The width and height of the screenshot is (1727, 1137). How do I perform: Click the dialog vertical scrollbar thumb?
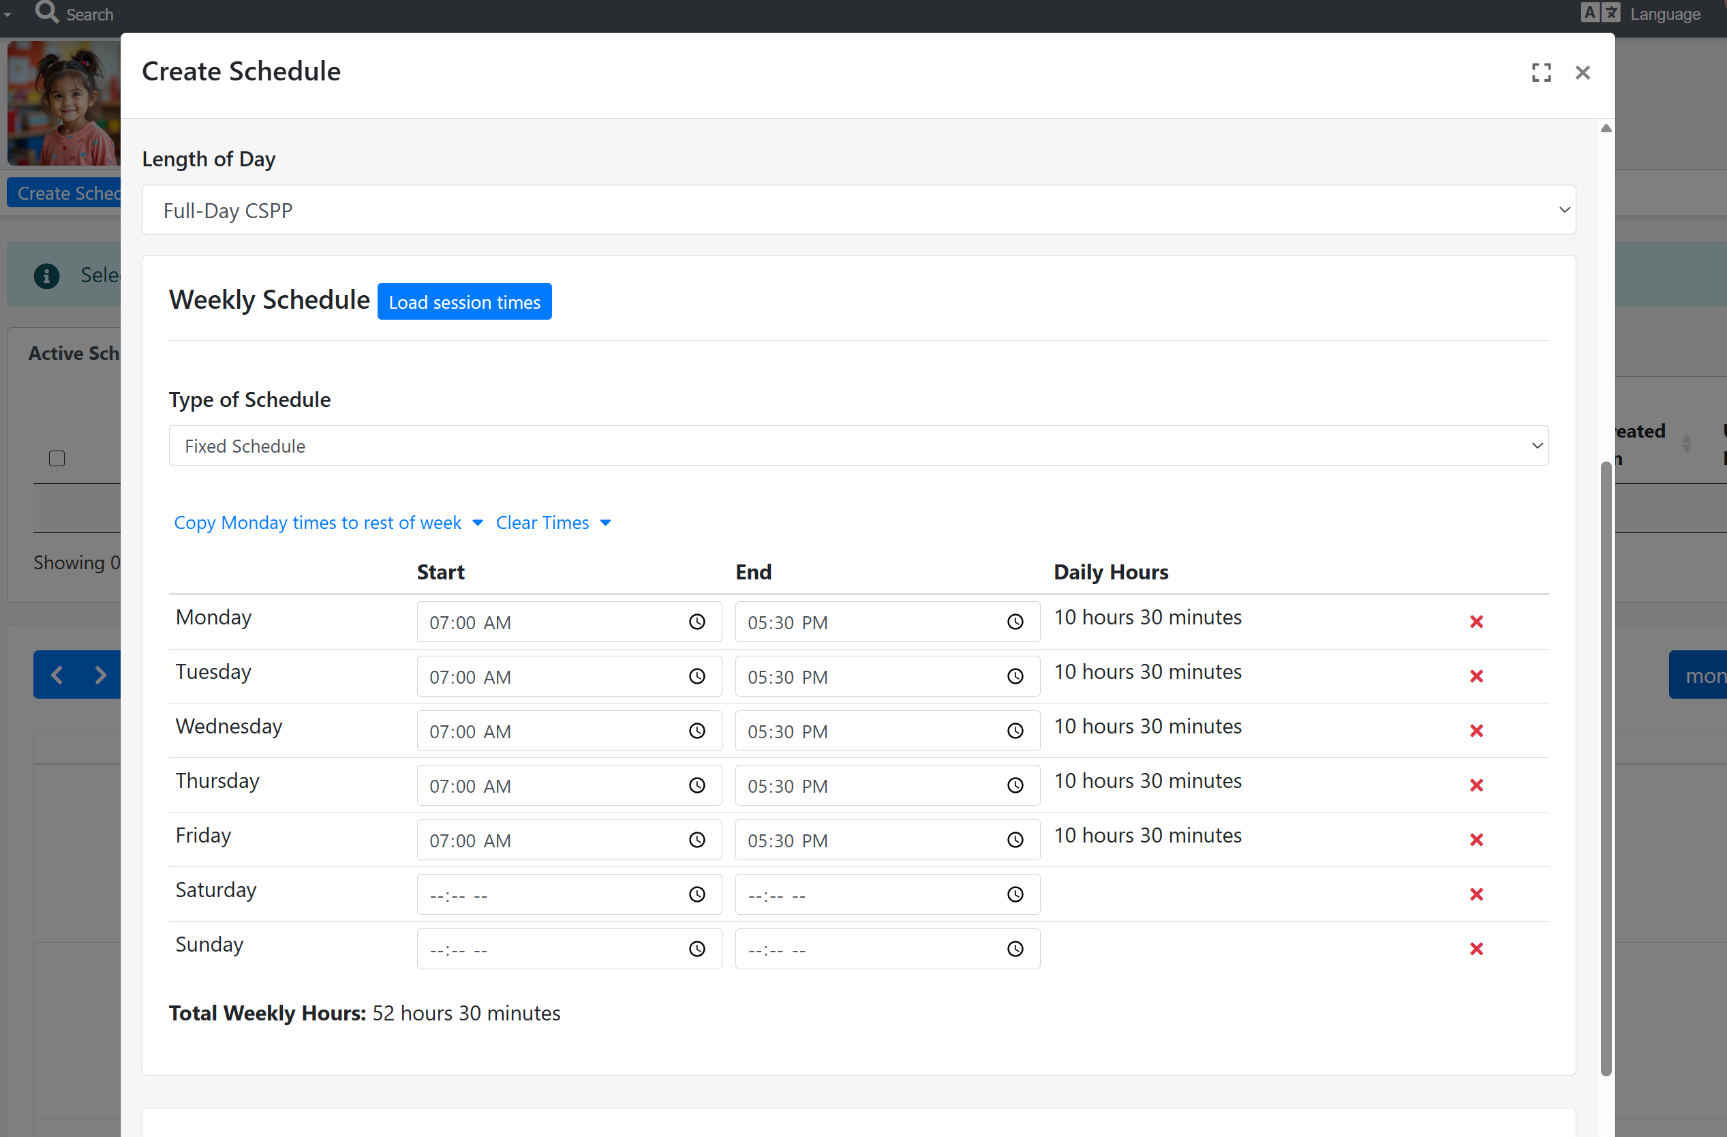[x=1605, y=769]
